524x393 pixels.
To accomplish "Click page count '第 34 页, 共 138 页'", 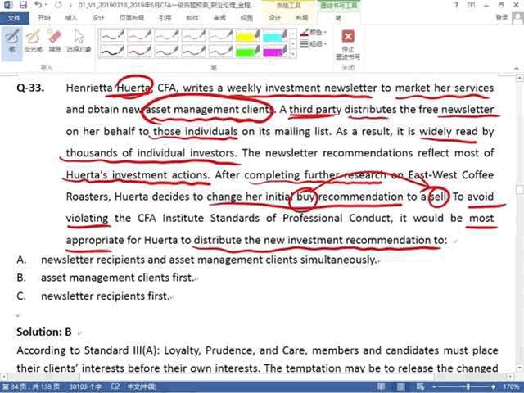I will point(31,387).
